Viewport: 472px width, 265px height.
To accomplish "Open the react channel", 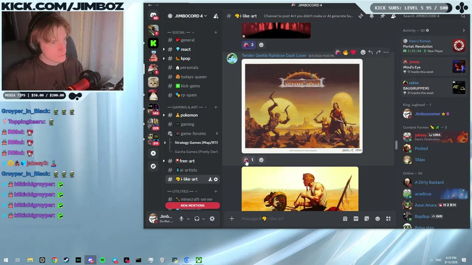I will tap(192, 49).
